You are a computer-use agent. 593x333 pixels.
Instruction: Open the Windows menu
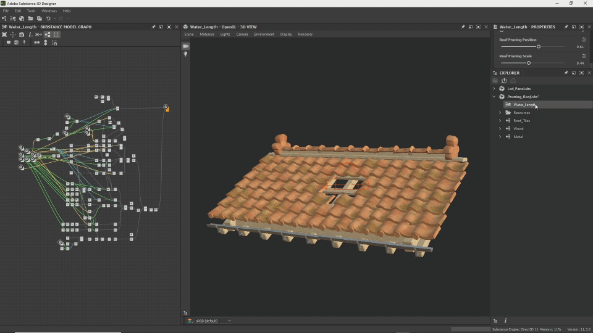tap(49, 11)
